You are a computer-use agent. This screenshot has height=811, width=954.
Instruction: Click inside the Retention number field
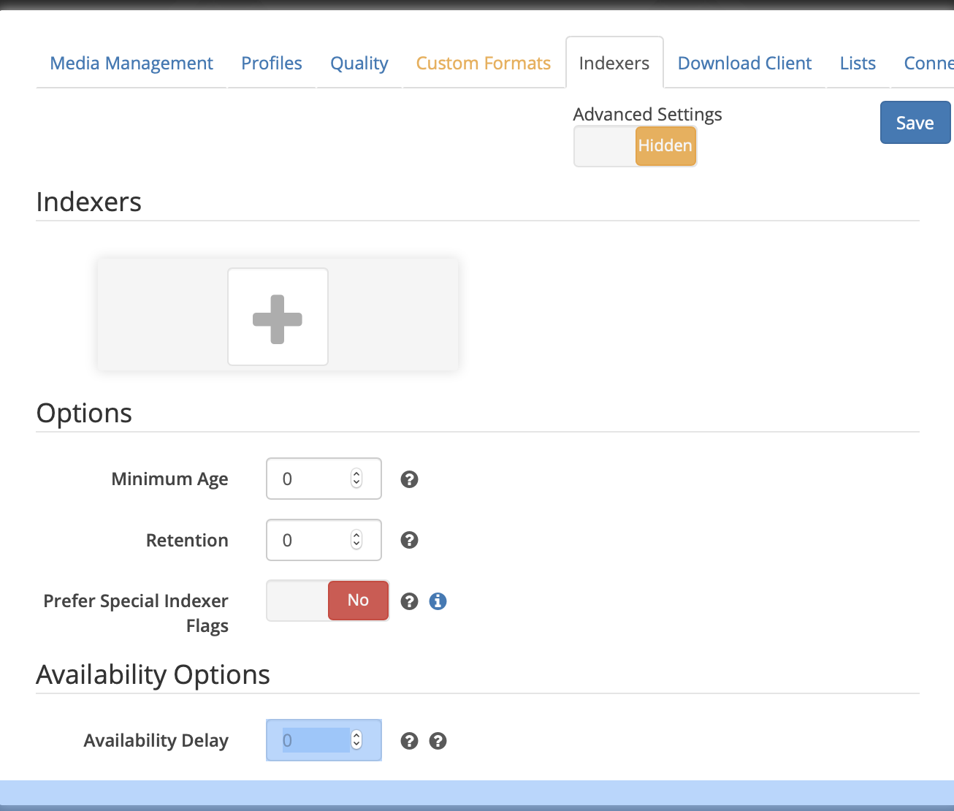[310, 540]
